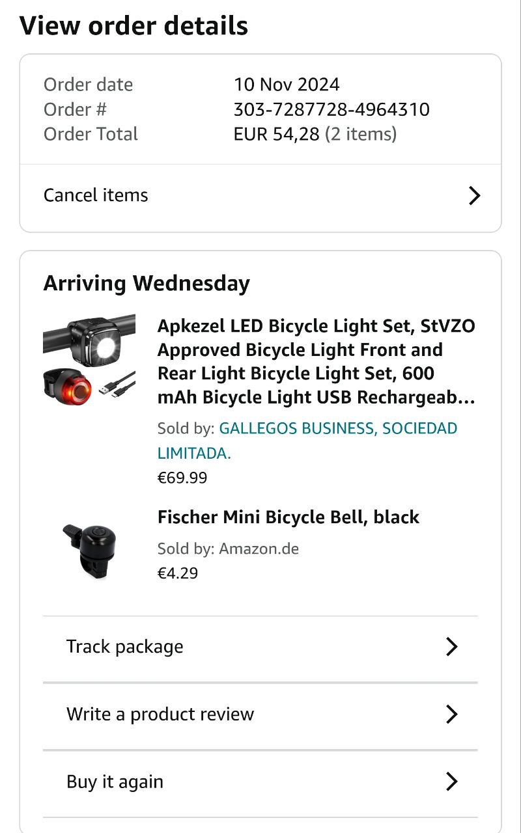
Task: Open the Apkezel LED Bicycle Light Set title
Action: click(317, 361)
